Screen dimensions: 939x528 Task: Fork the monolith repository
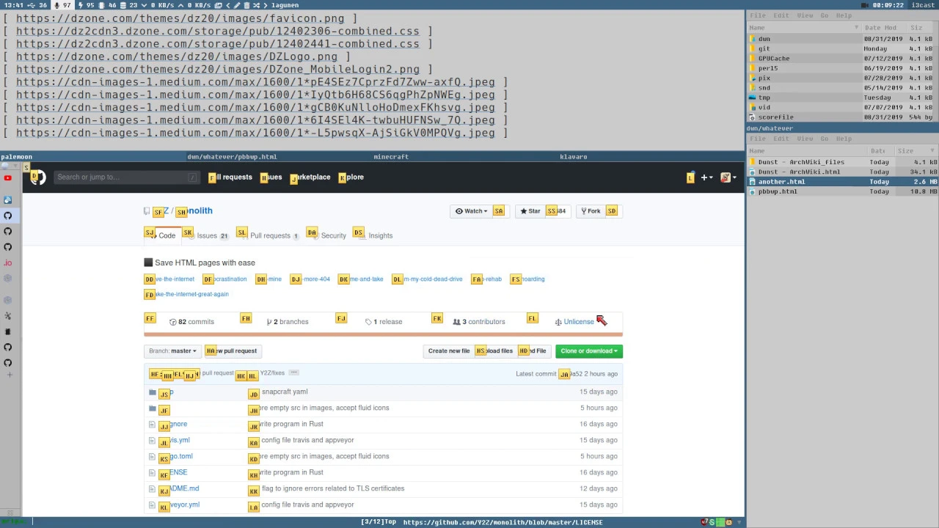590,211
